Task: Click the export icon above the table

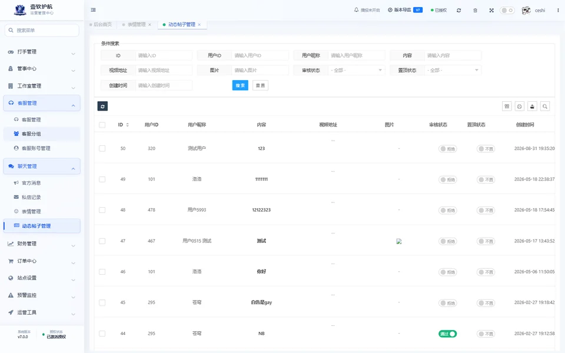Action: point(532,106)
